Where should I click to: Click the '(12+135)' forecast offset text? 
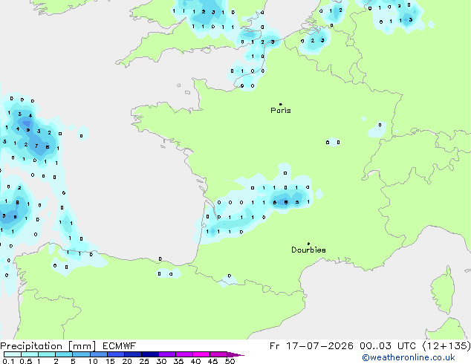[446, 346]
